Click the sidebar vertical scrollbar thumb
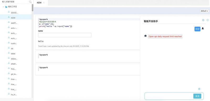This screenshot has width=210, height=101. pyautogui.click(x=33, y=8)
